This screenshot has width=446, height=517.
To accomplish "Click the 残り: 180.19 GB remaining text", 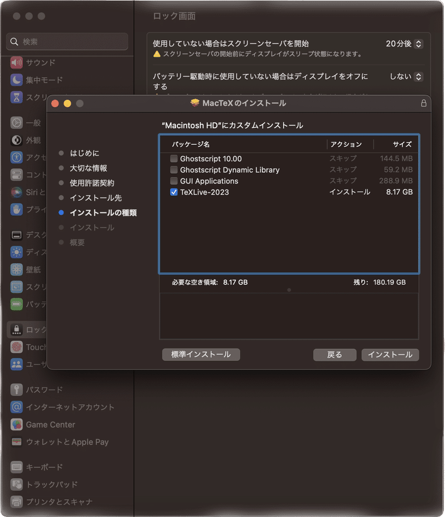I will point(380,282).
